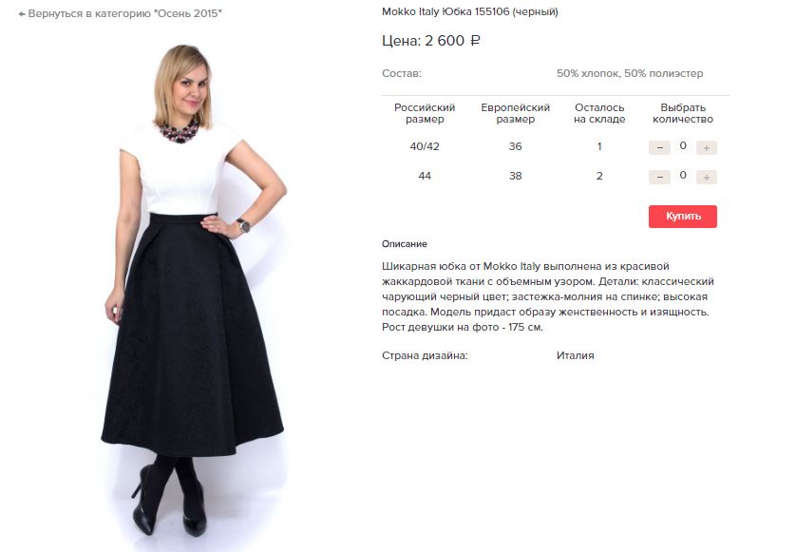The height and width of the screenshot is (552, 796).
Task: Select the "Описание" heading
Action: [405, 244]
